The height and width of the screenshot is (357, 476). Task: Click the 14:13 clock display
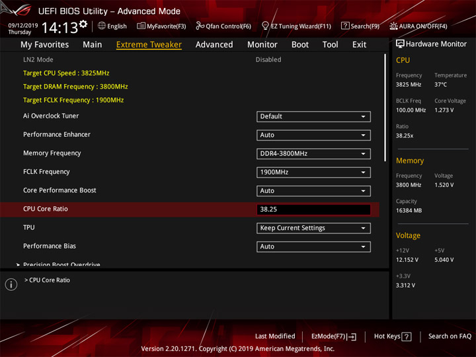[59, 28]
